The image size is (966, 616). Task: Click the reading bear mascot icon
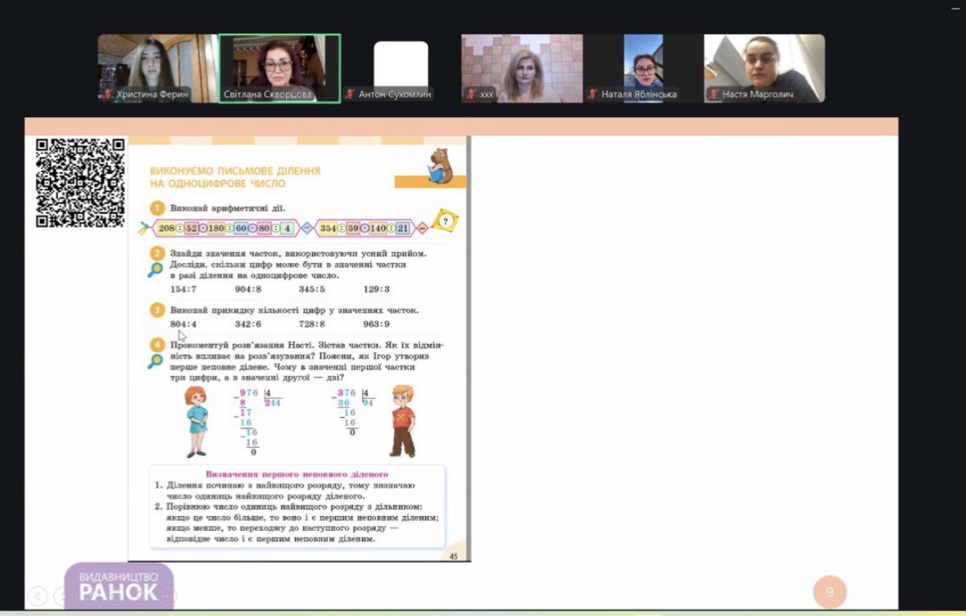pos(440,166)
